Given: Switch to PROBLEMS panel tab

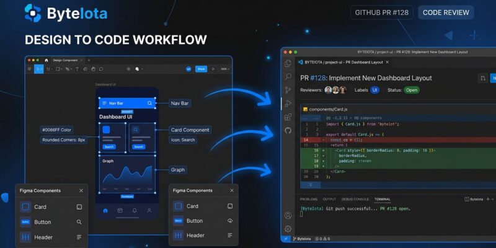Looking at the screenshot, I should click(308, 199).
